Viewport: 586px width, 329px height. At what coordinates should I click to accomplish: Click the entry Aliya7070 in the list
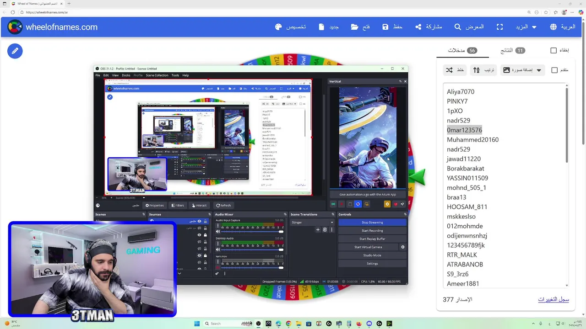pos(461,92)
